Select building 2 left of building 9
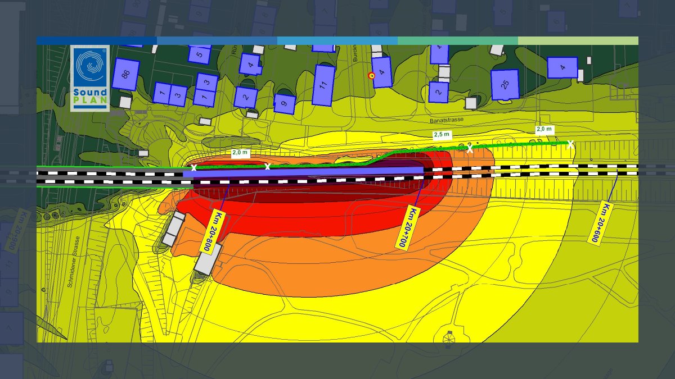This screenshot has height=379, width=675. 246,97
